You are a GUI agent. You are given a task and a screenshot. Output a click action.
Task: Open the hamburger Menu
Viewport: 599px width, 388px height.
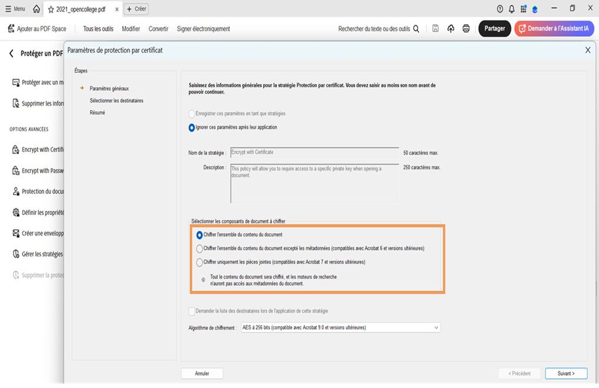coord(15,9)
